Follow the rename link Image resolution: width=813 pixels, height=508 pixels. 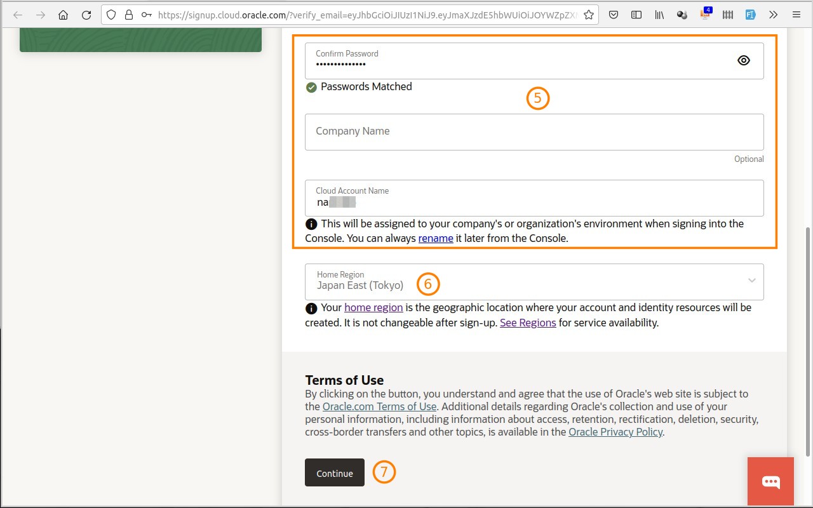436,239
